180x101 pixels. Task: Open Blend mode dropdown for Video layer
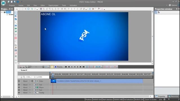30,81
